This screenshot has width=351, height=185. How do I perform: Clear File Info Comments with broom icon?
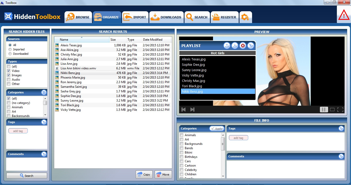pos(341,156)
